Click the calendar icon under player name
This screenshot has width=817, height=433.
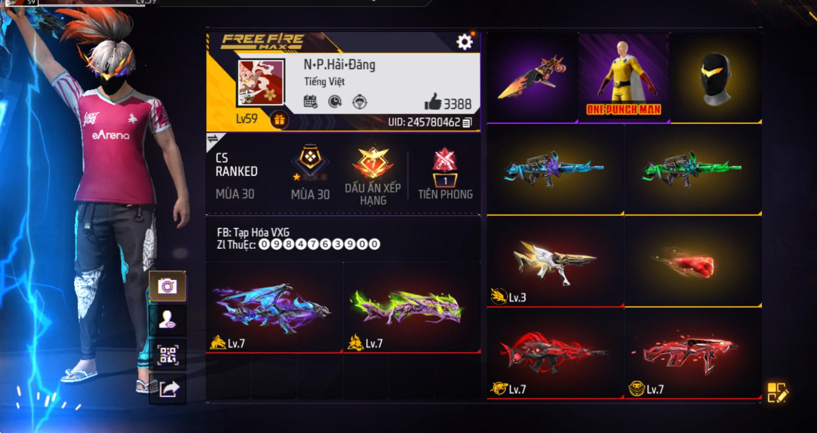(x=311, y=101)
